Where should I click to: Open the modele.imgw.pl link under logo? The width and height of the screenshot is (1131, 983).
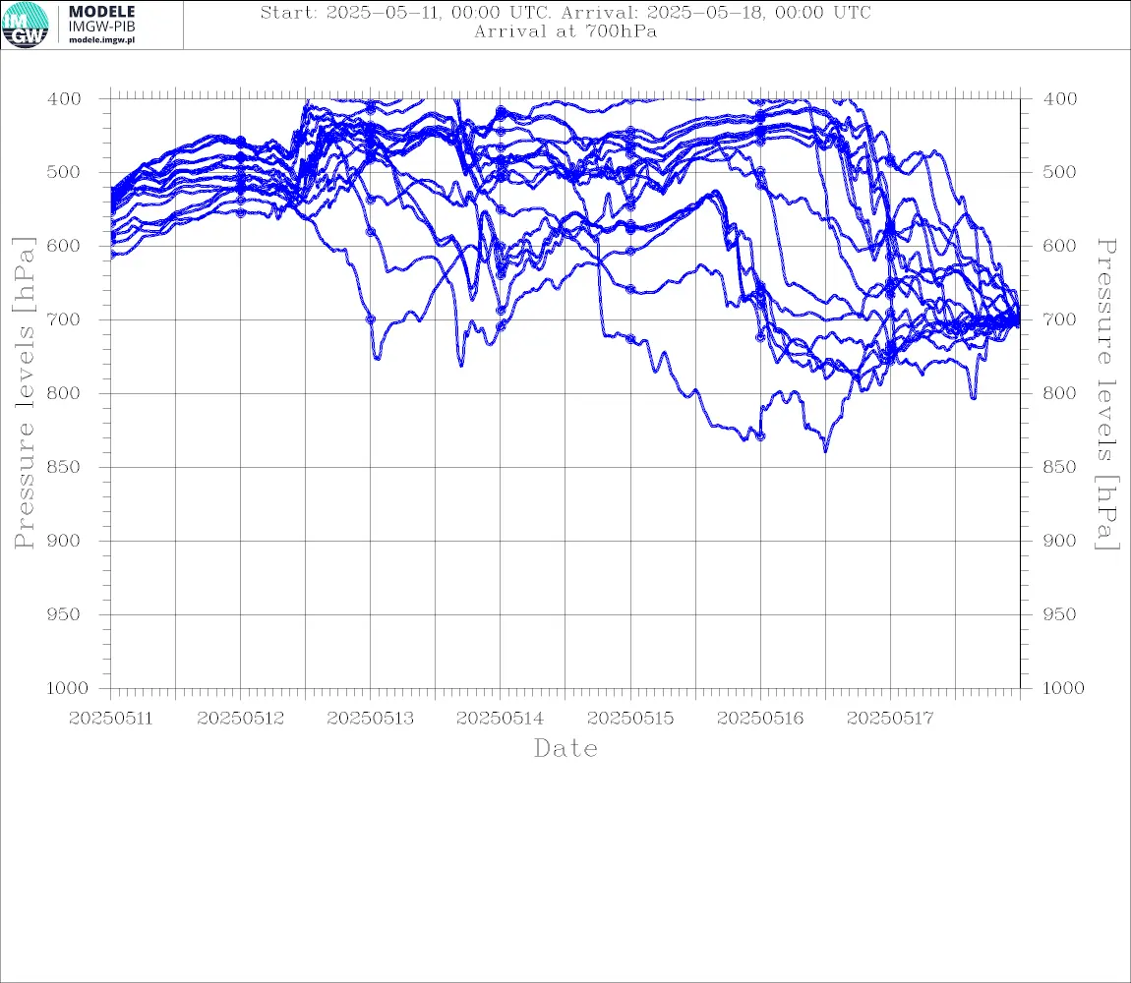101,40
